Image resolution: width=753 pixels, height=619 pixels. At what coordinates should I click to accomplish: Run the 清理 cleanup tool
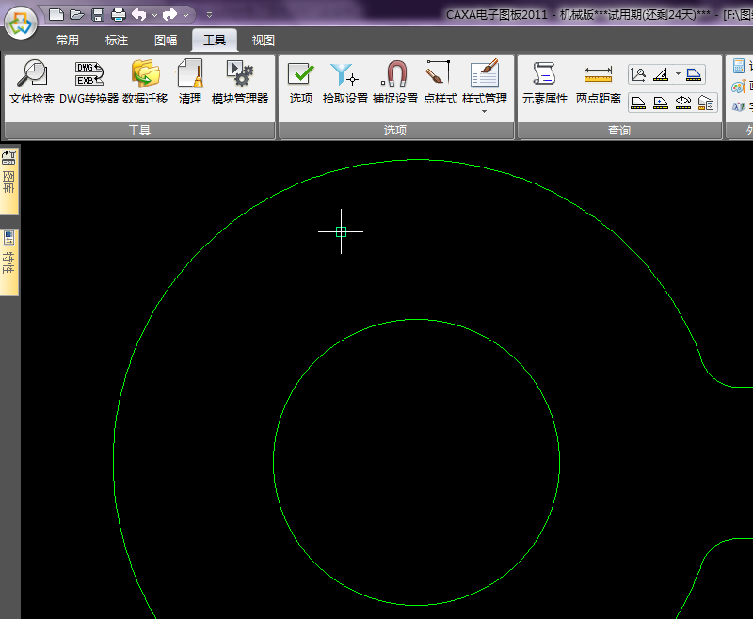point(190,82)
